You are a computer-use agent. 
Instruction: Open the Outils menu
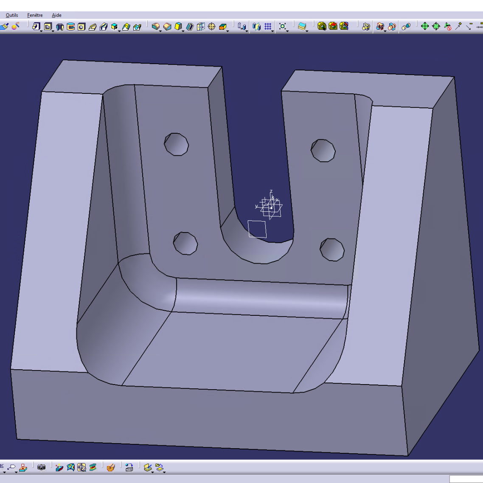(11, 15)
